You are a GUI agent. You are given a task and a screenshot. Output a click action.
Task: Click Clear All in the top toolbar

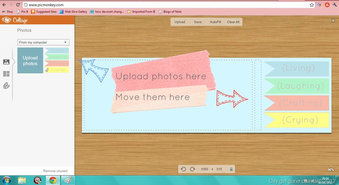[233, 22]
